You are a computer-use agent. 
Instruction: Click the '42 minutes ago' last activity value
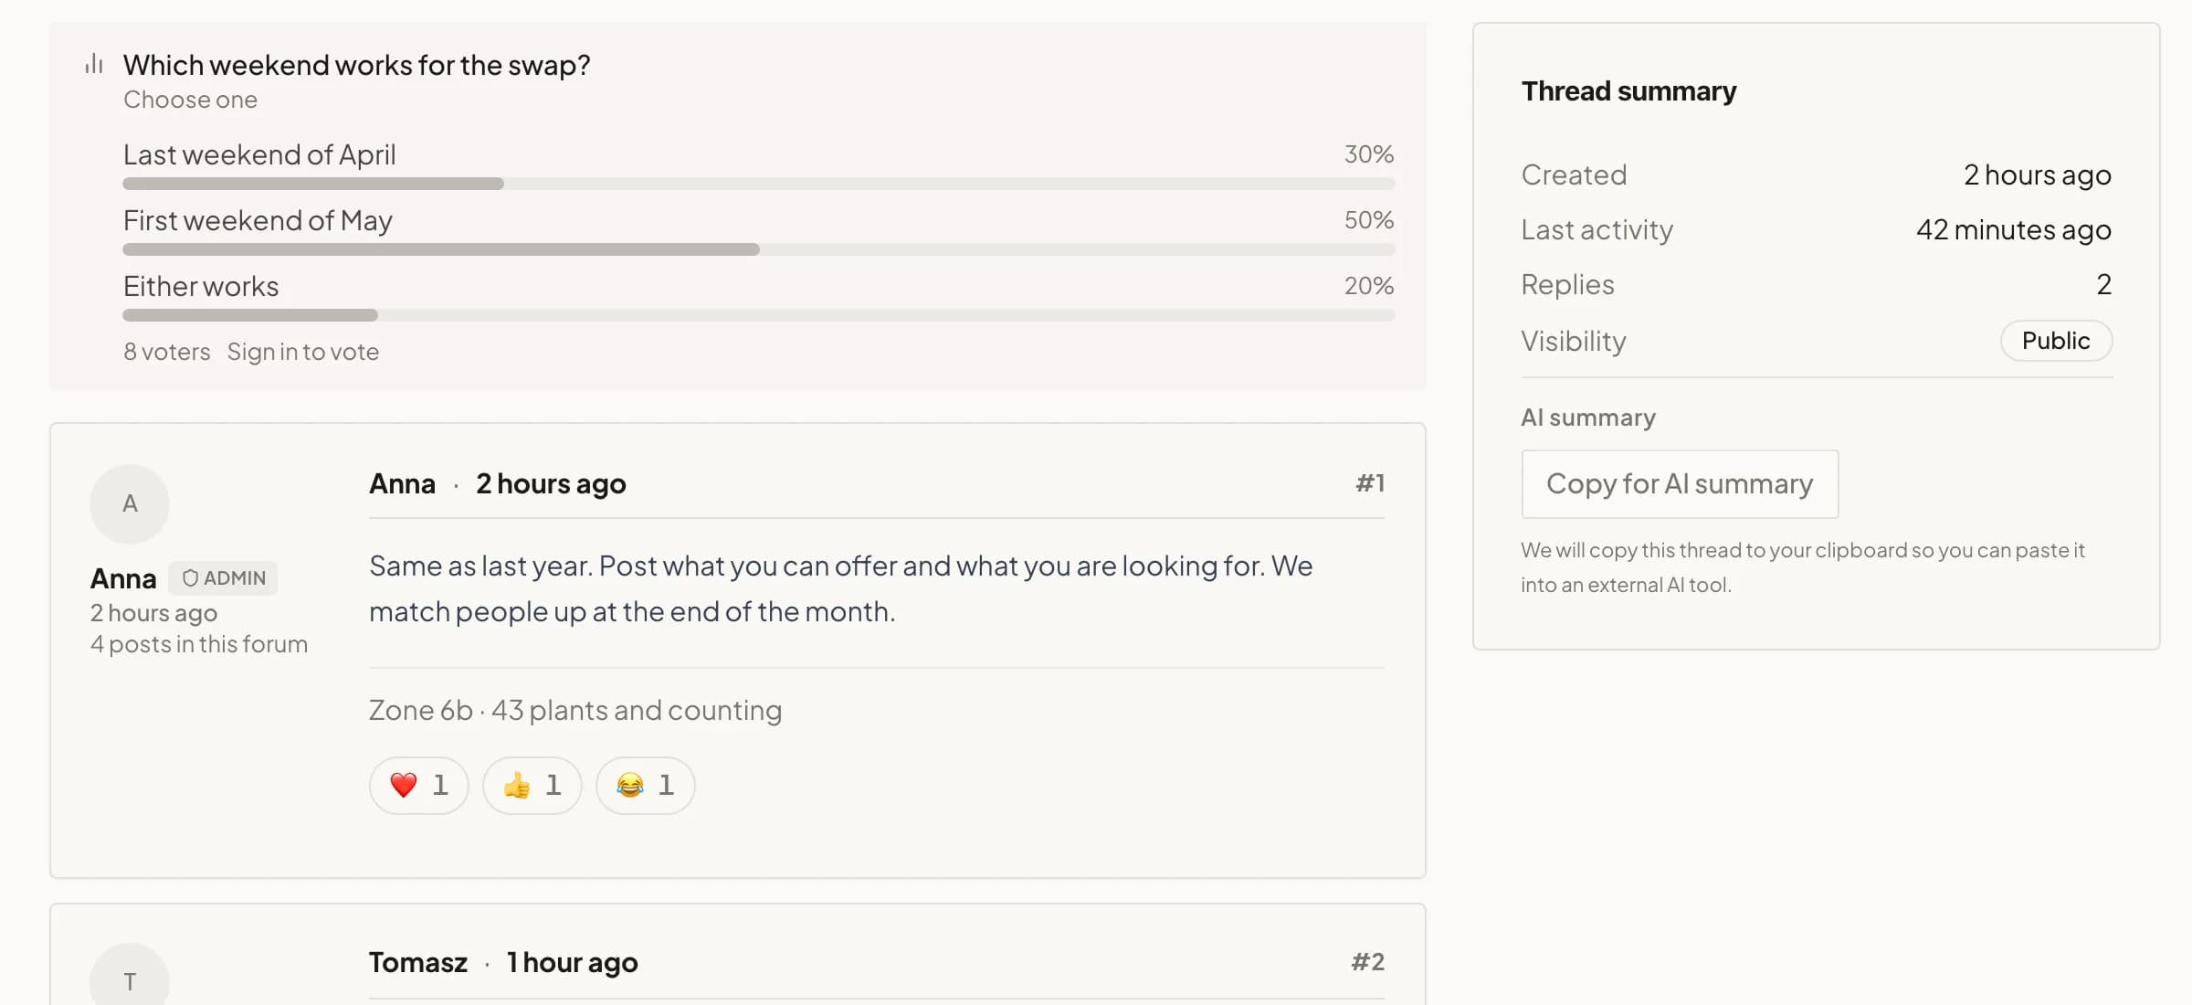pyautogui.click(x=2014, y=229)
